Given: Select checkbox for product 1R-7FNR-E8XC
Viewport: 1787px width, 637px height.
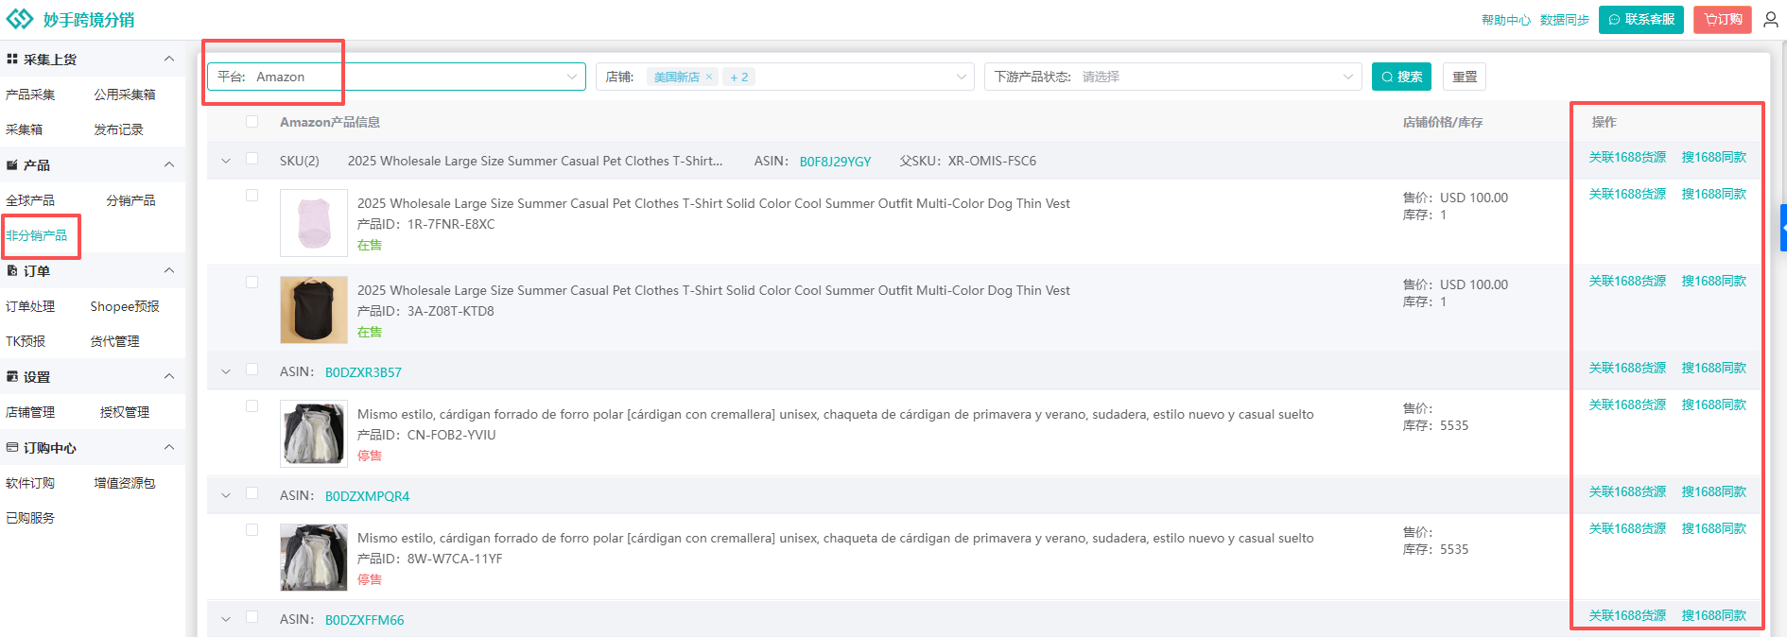Looking at the screenshot, I should coord(252,196).
